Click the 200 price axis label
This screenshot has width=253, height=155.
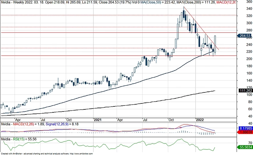249,59
